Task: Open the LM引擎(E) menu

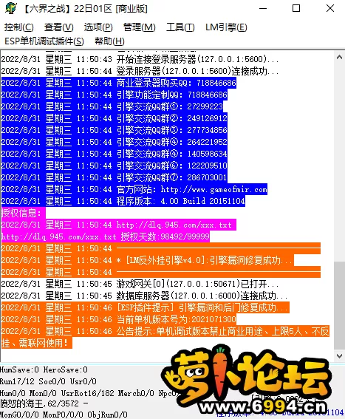Action: [x=226, y=27]
